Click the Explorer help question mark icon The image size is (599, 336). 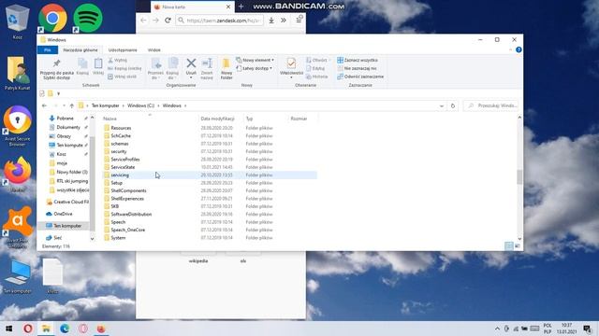tap(519, 49)
